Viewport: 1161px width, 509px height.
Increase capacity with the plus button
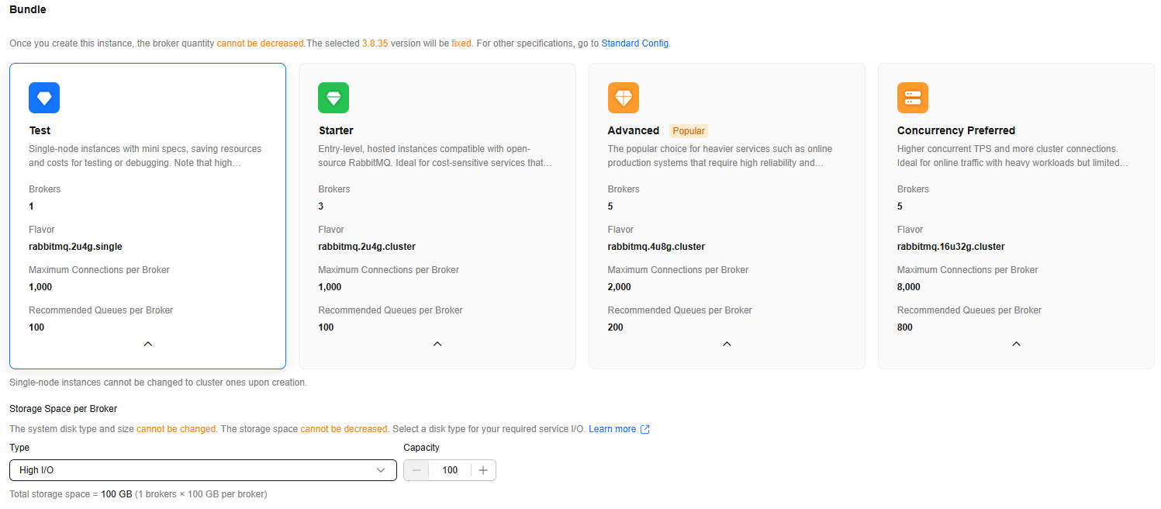coord(483,470)
